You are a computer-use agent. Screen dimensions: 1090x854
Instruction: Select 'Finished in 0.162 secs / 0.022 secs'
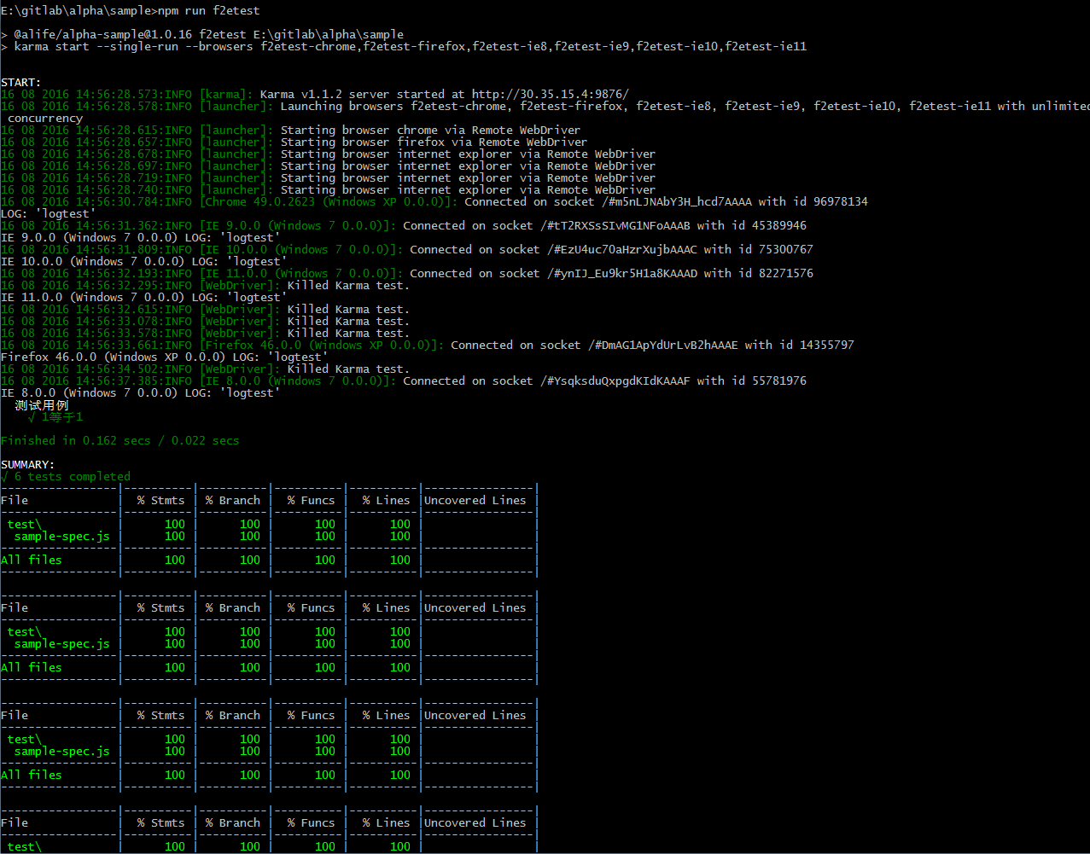(x=120, y=440)
